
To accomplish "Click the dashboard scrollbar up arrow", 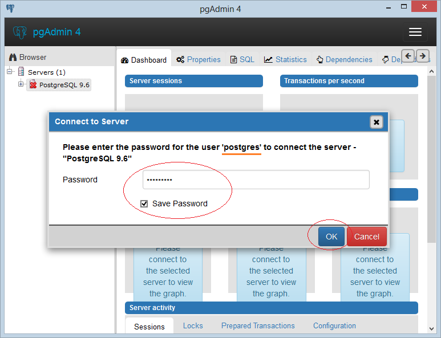I will [431, 72].
